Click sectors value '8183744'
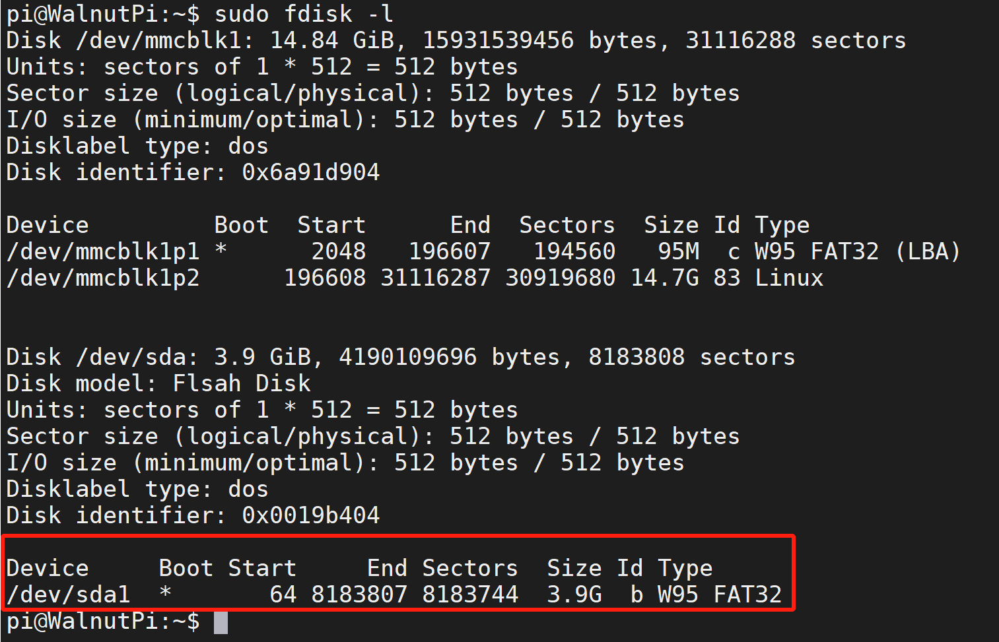 tap(470, 594)
